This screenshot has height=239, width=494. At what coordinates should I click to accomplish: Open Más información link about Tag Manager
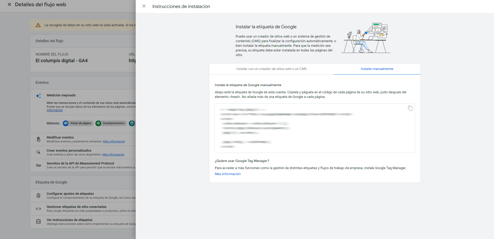point(228,174)
